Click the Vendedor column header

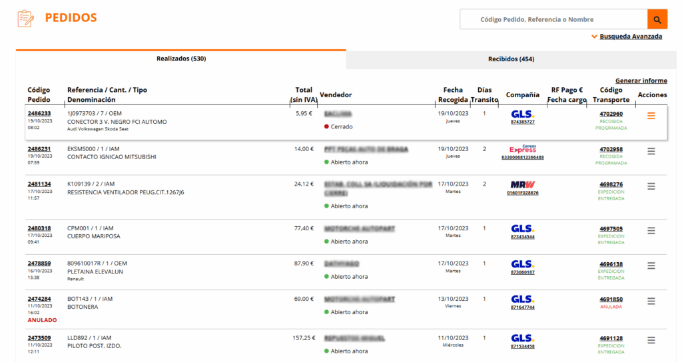point(336,94)
